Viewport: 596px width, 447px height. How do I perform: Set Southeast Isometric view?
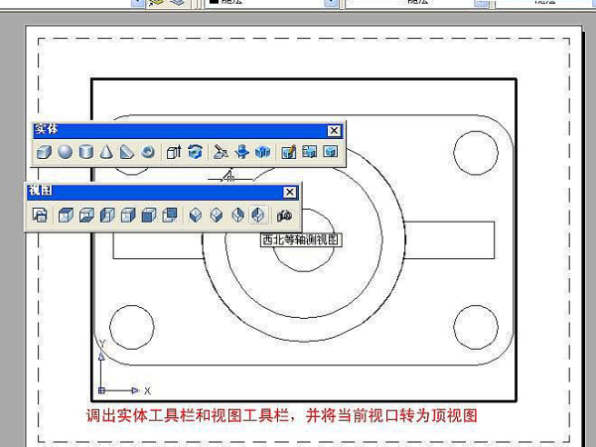(x=217, y=216)
